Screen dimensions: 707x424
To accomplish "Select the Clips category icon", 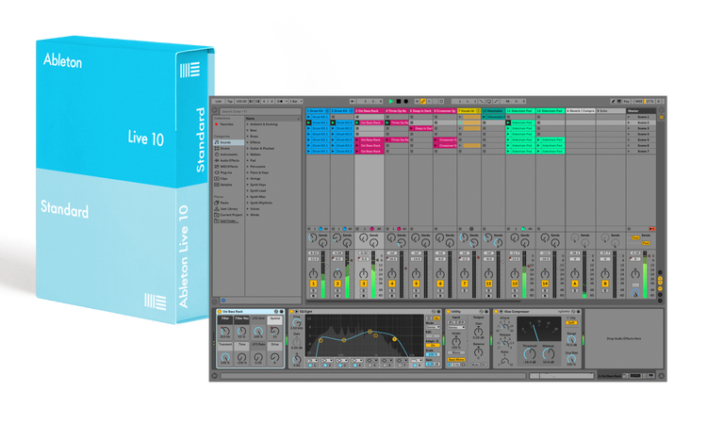I will [x=217, y=179].
